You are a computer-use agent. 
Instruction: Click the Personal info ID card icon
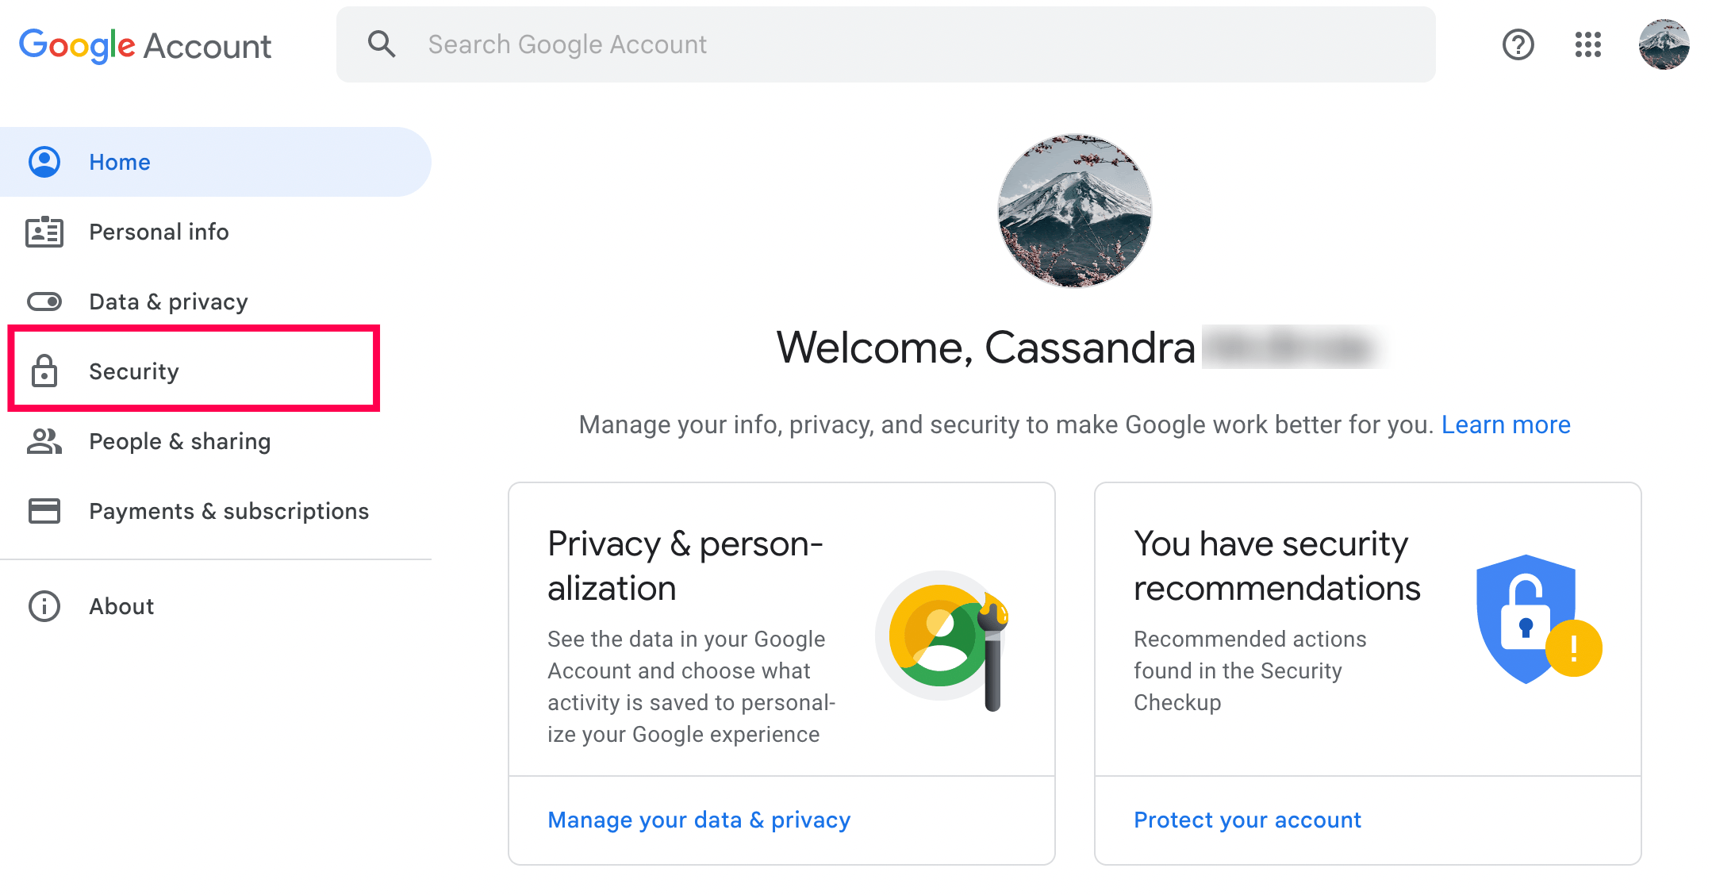click(44, 232)
